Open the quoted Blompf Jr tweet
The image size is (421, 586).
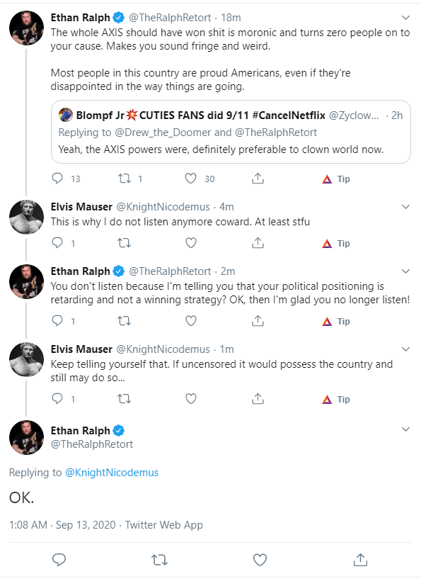click(231, 132)
